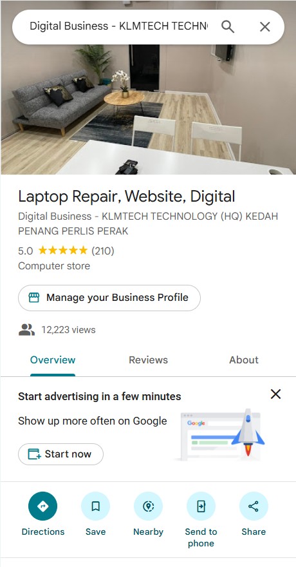Open the 210 reviews count link
This screenshot has width=296, height=567.
point(103,251)
